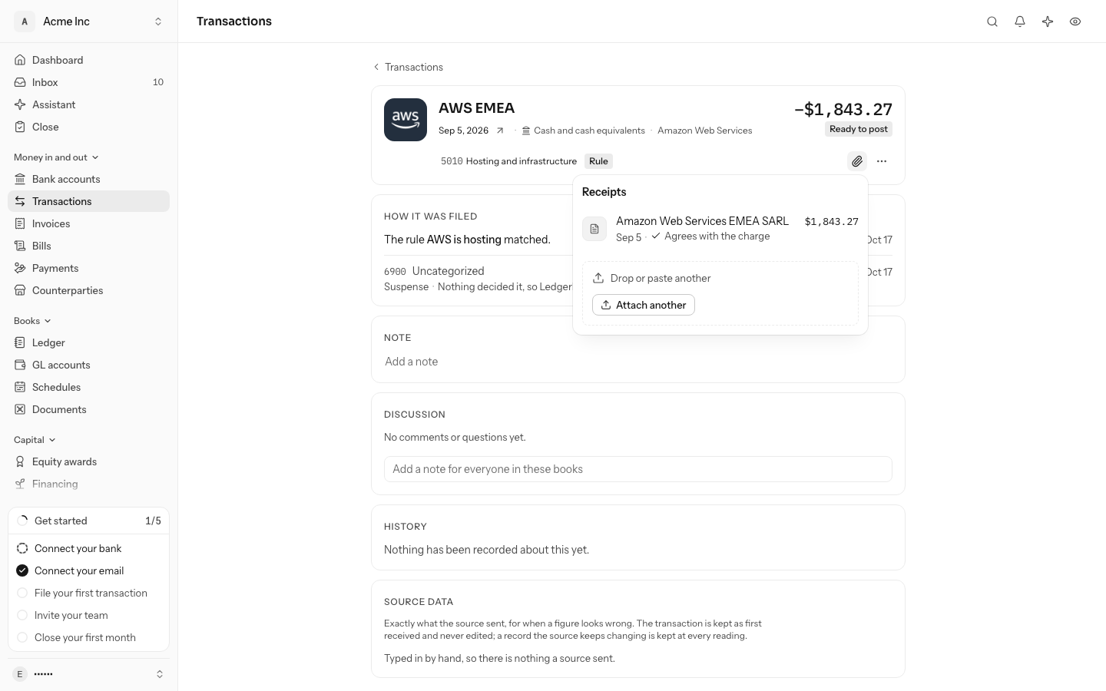Click the Get started progress header

tap(89, 521)
